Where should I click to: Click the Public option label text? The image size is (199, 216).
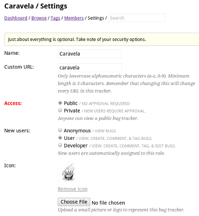pyautogui.click(x=70, y=103)
